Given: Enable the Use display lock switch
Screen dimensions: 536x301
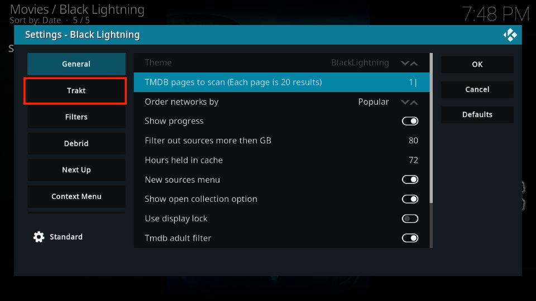Looking at the screenshot, I should pos(410,219).
